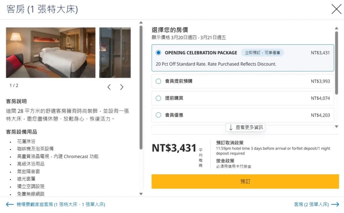Close the room details dialog with the X

(x=336, y=9)
